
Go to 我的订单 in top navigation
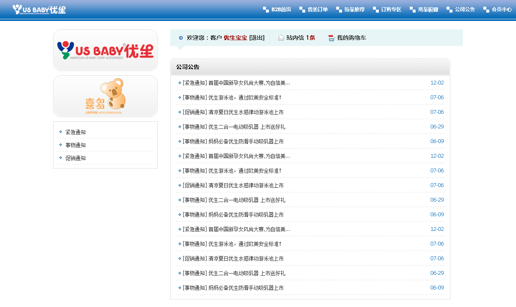(x=317, y=10)
